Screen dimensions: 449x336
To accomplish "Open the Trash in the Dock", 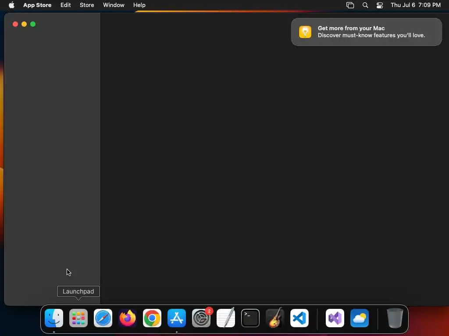I will 395,318.
